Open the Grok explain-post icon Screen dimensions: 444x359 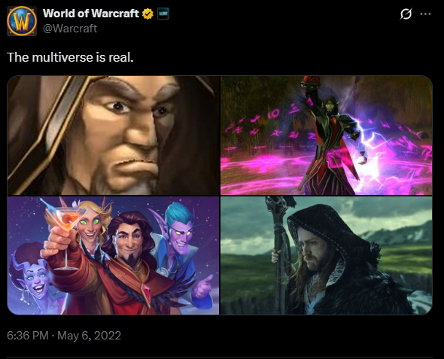pyautogui.click(x=406, y=14)
